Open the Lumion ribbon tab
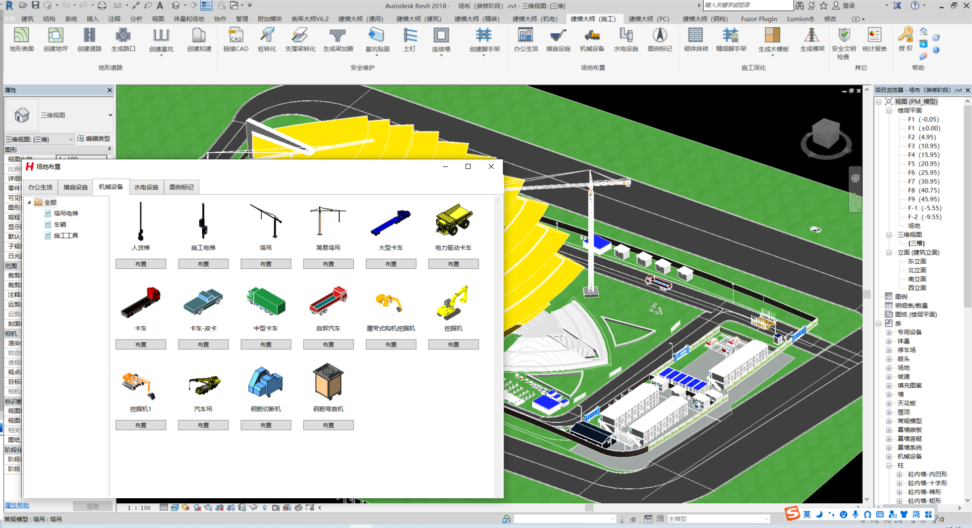Screen dimensions: 972x528 click(801, 19)
